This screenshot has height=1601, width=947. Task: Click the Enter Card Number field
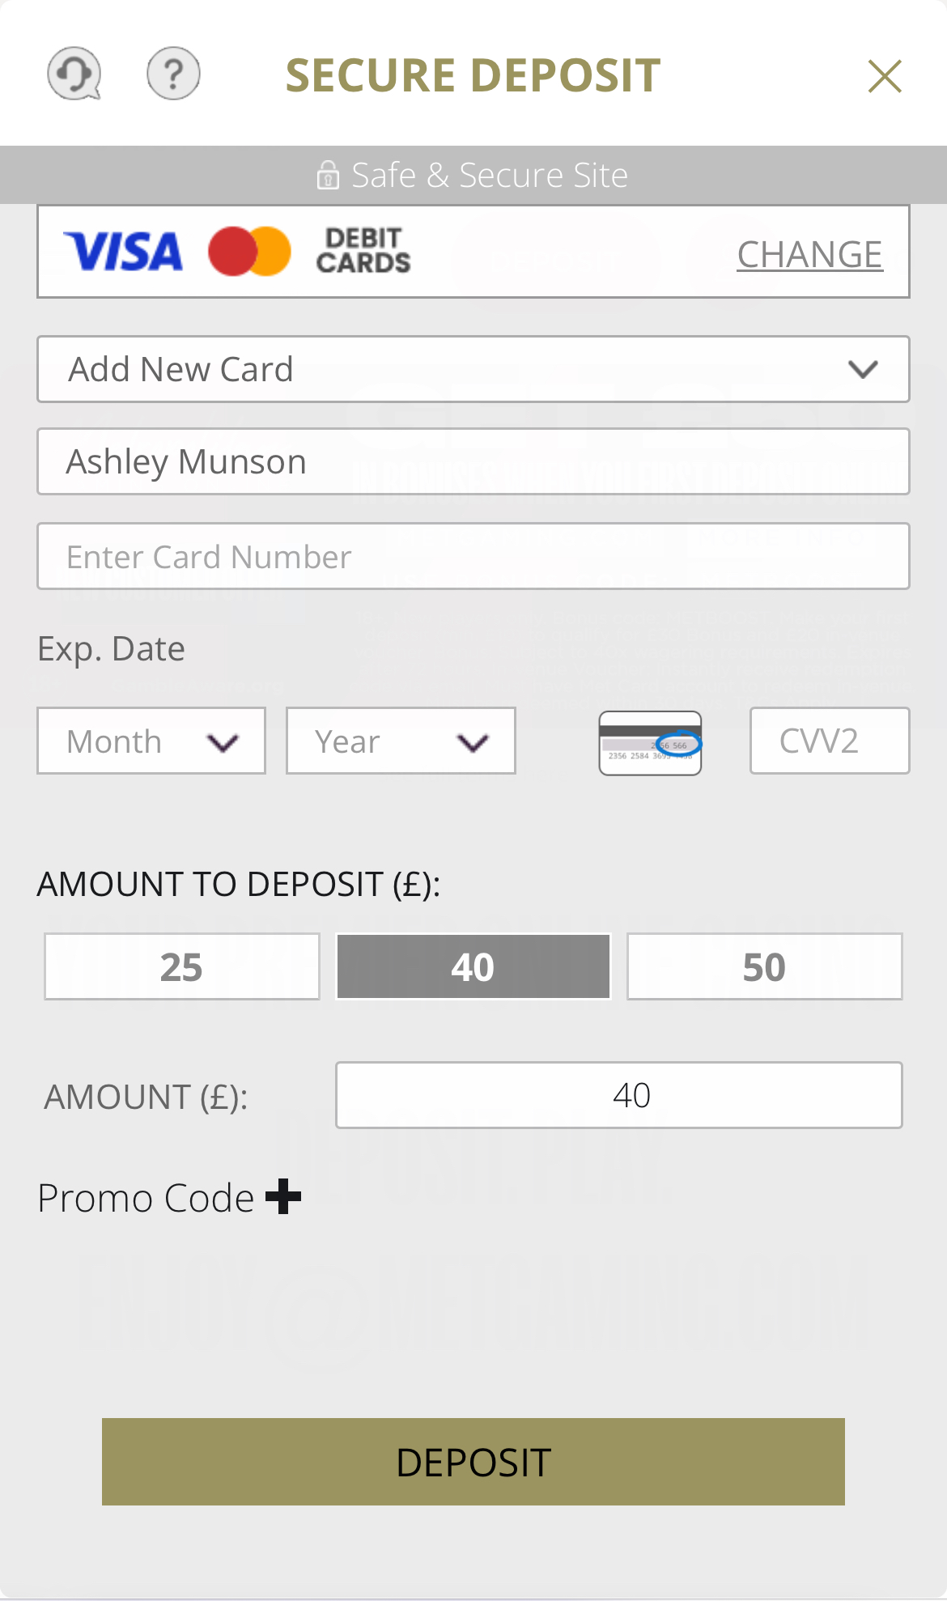[473, 556]
